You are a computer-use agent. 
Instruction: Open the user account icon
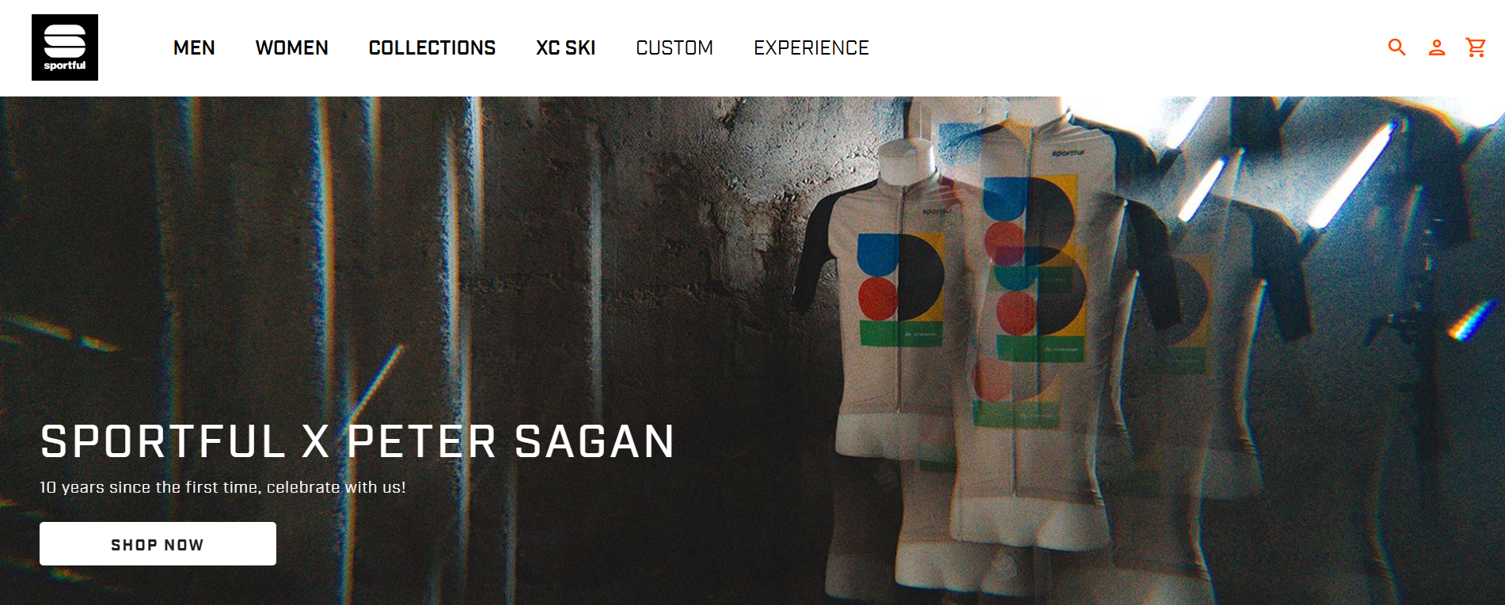[x=1437, y=47]
